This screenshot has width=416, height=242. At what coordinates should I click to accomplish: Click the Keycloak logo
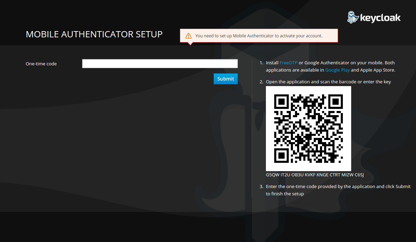coord(374,17)
